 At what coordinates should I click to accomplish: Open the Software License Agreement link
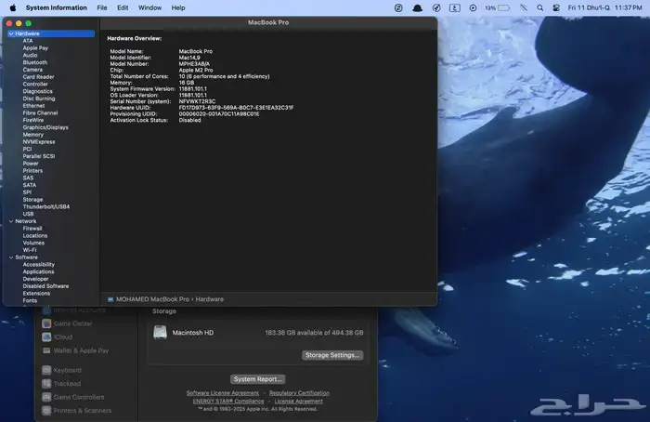tap(222, 393)
